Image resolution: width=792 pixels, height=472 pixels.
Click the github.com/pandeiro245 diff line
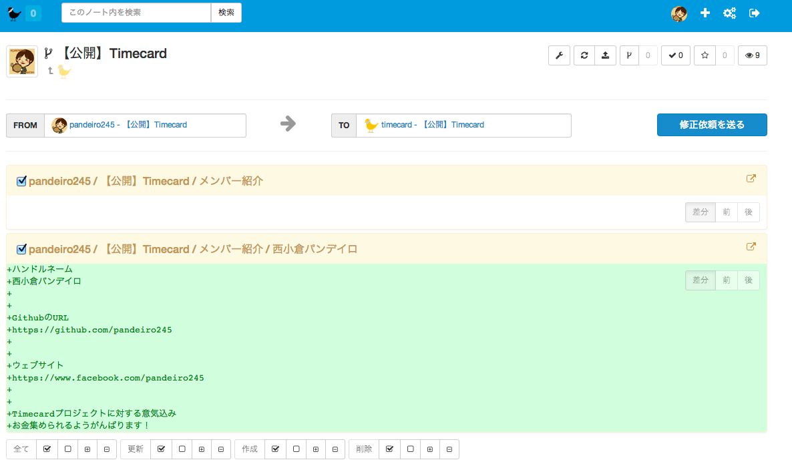[89, 330]
